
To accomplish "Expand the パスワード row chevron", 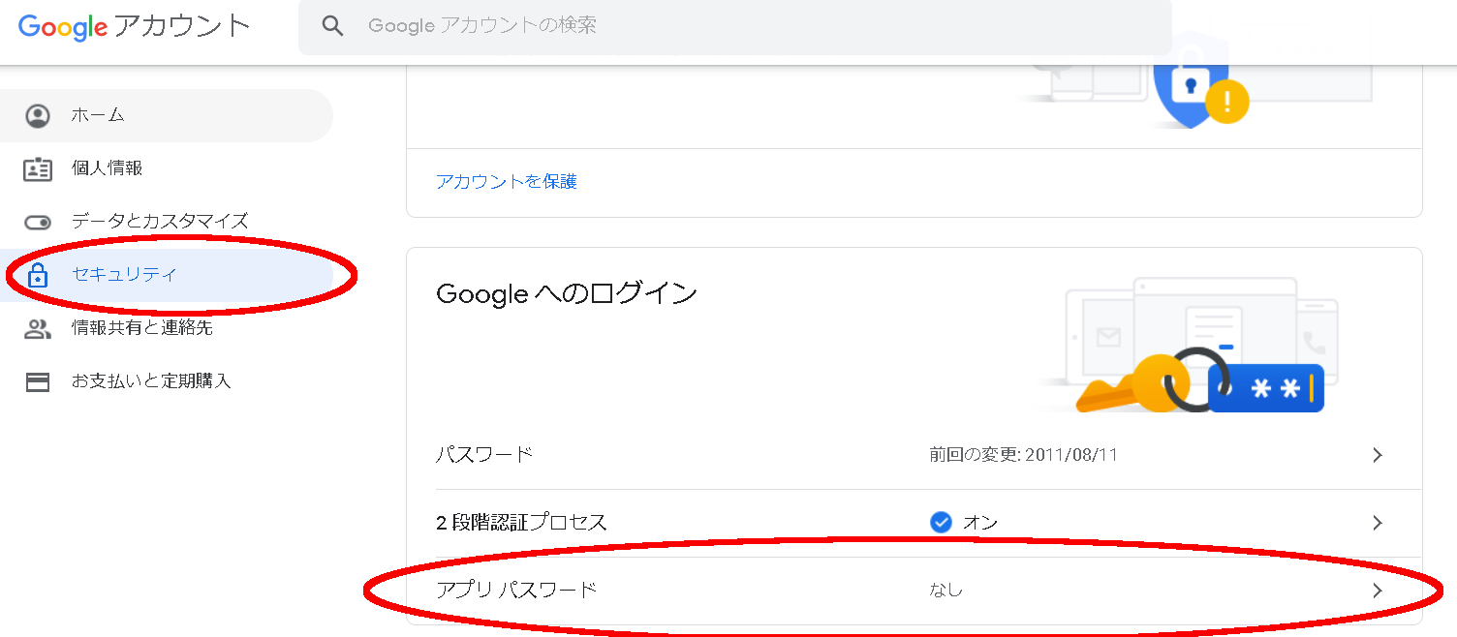I will pyautogui.click(x=1378, y=455).
